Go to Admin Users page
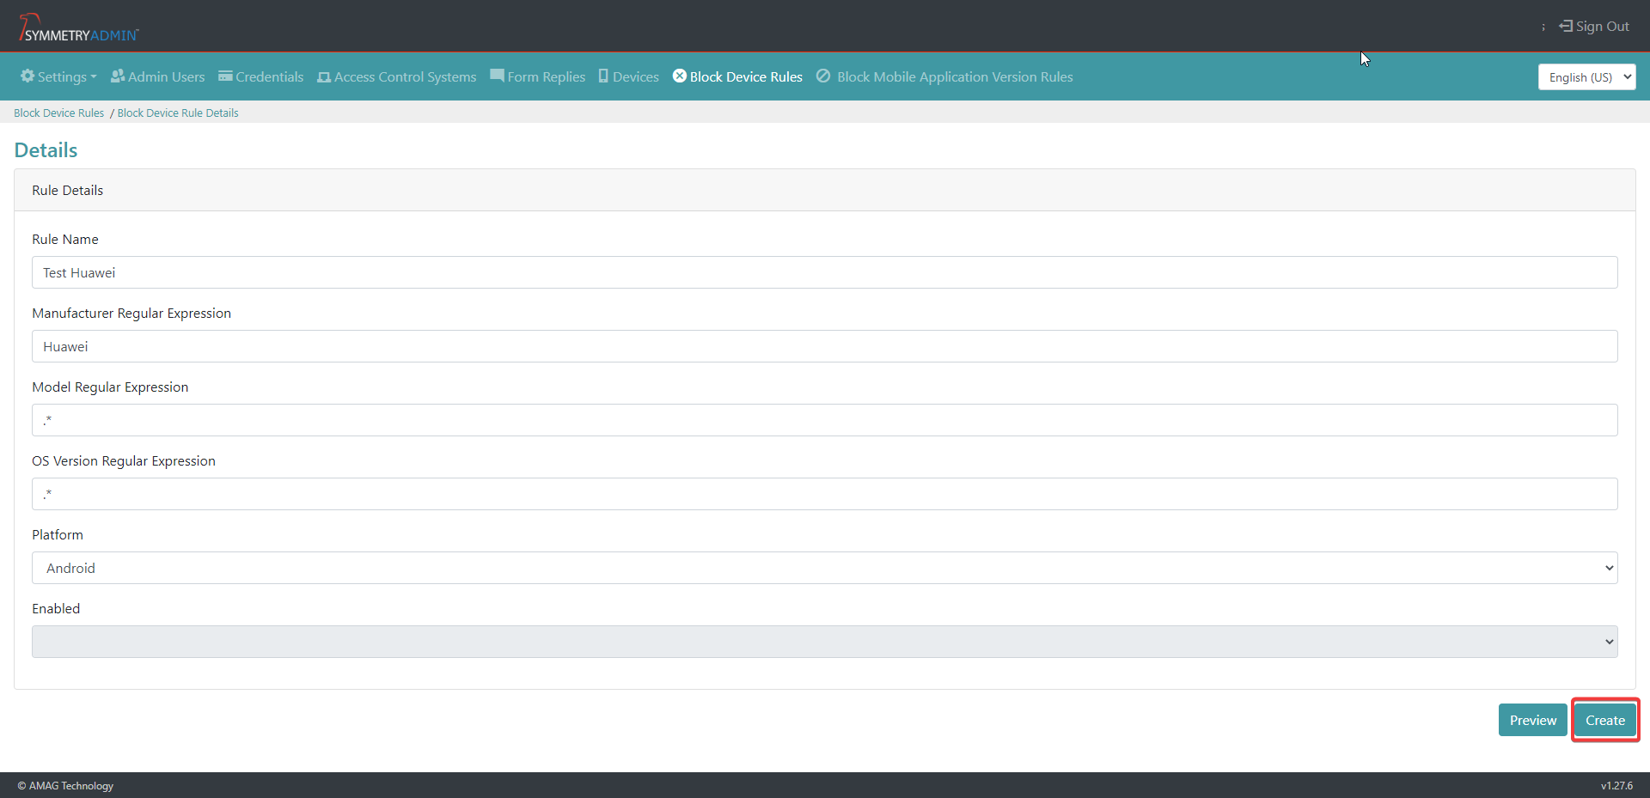1650x798 pixels. [x=158, y=76]
